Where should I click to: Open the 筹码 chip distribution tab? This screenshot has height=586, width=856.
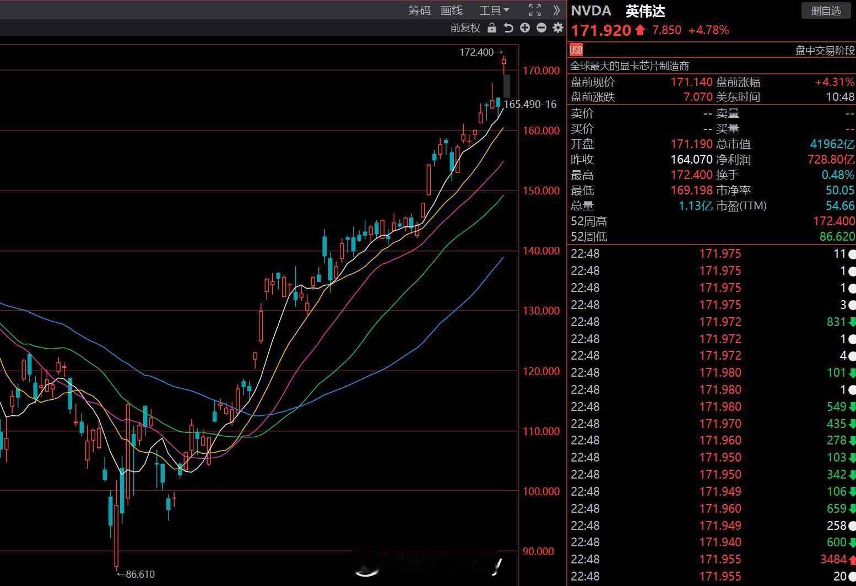click(419, 10)
